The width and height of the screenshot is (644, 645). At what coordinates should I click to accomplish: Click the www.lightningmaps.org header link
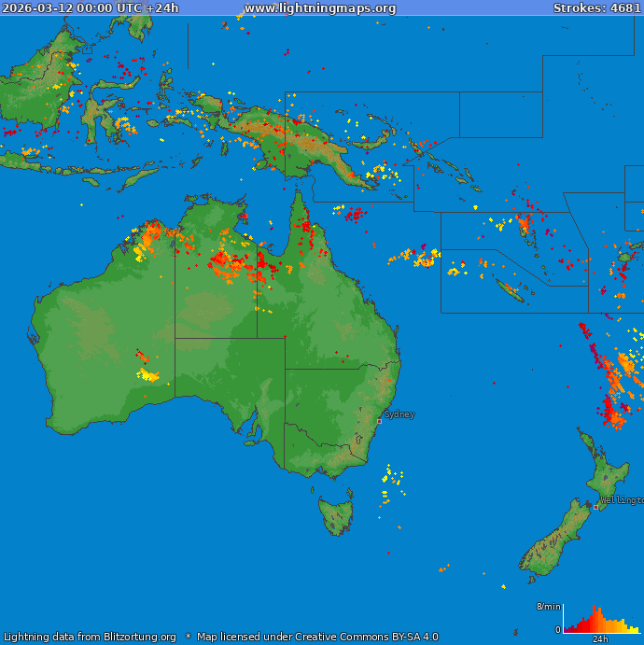[x=320, y=8]
